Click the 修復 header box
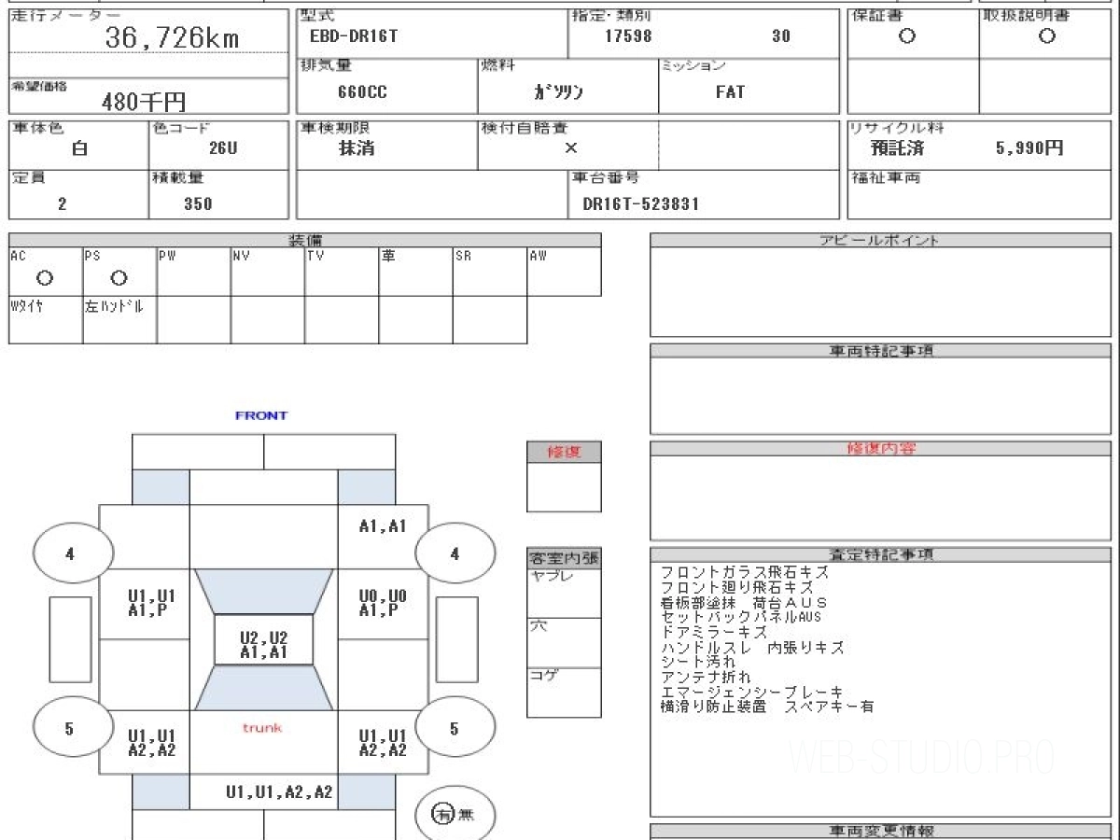Screen dimensions: 1120x840 pos(564,452)
